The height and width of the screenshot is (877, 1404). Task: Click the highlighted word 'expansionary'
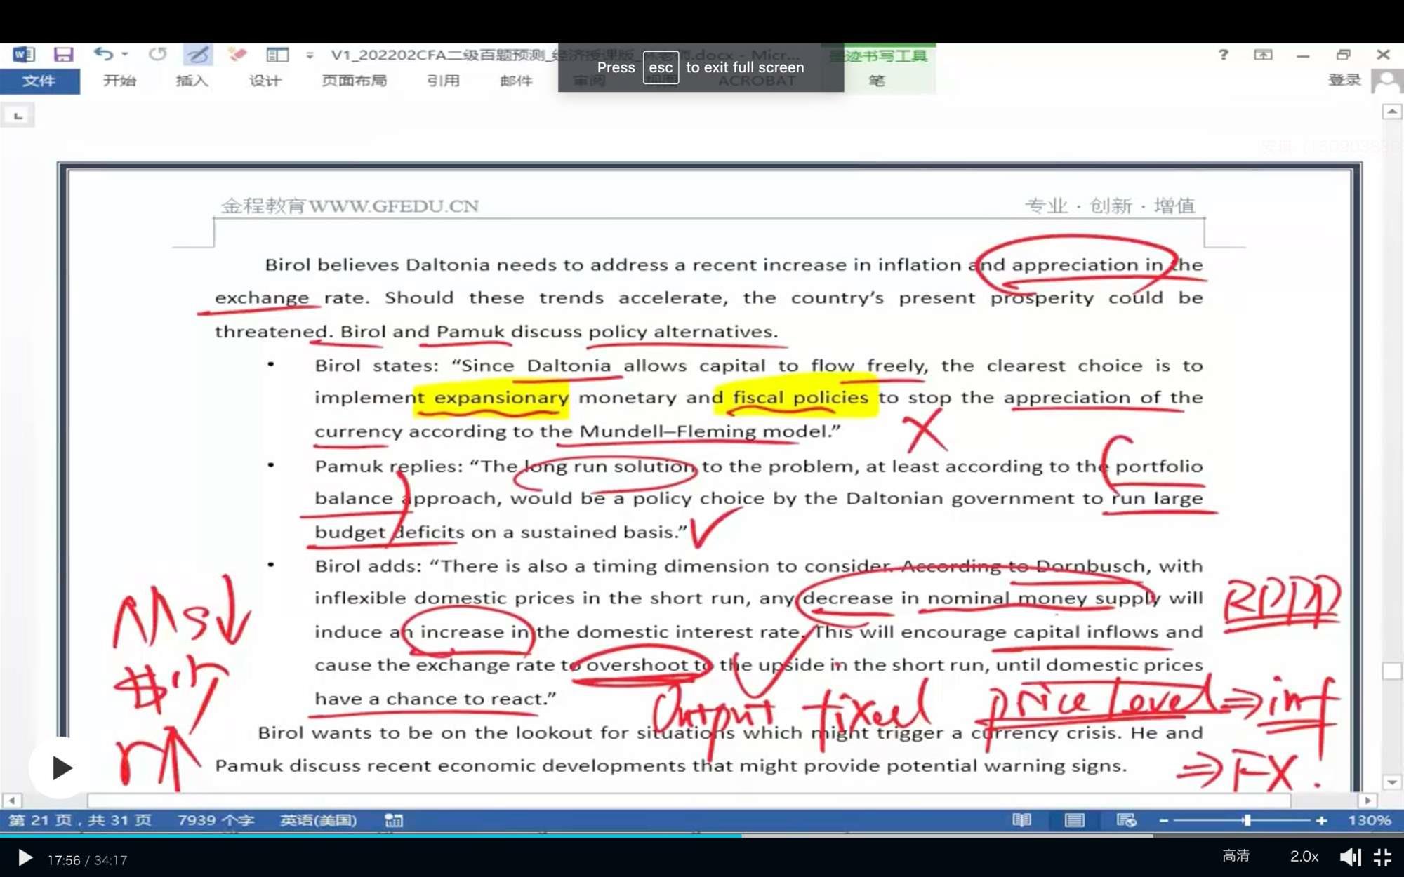(x=501, y=398)
